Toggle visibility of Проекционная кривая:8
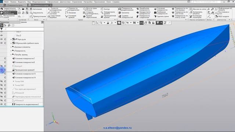Screen dimensions: 235x132 click(x=1, y=70)
